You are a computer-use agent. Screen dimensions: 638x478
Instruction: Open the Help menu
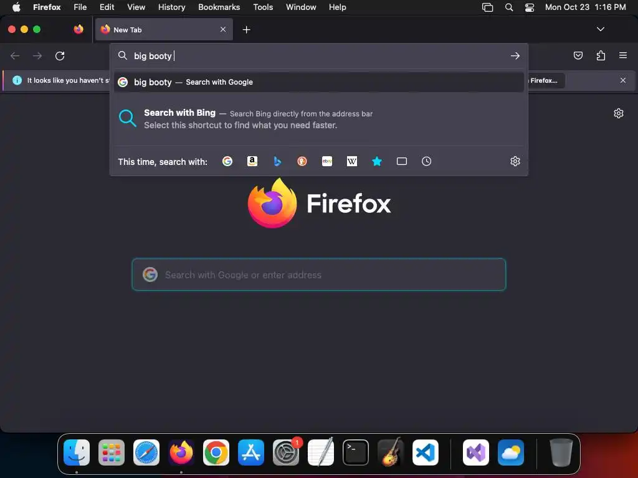(337, 7)
